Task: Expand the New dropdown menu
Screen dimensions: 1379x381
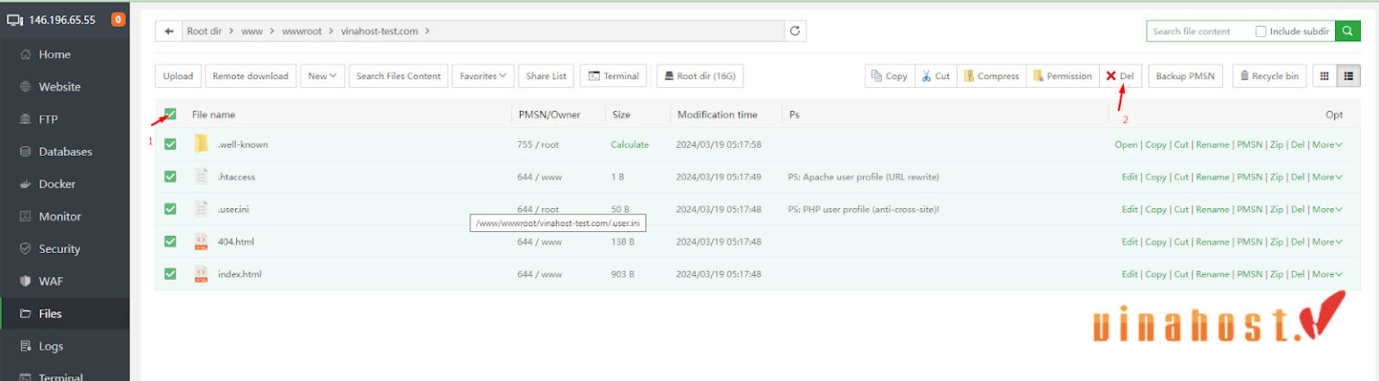Action: [322, 76]
